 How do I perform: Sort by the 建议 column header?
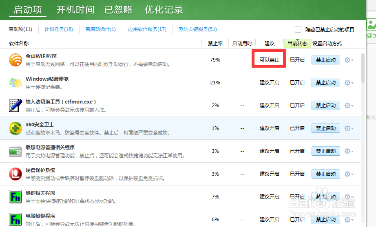pyautogui.click(x=270, y=44)
